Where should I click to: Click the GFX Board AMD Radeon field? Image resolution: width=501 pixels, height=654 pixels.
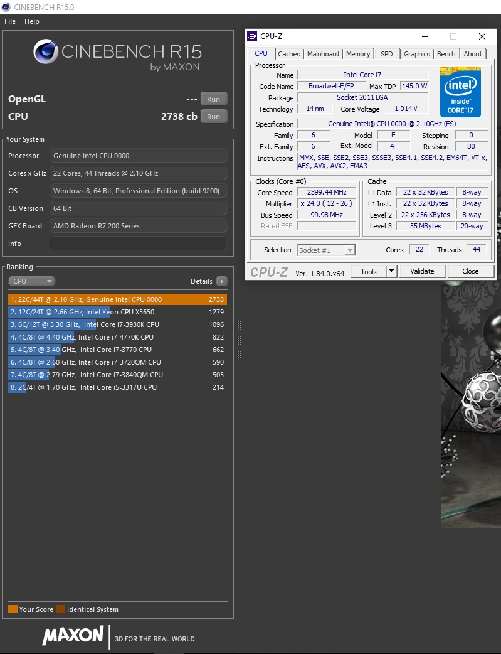coord(139,226)
